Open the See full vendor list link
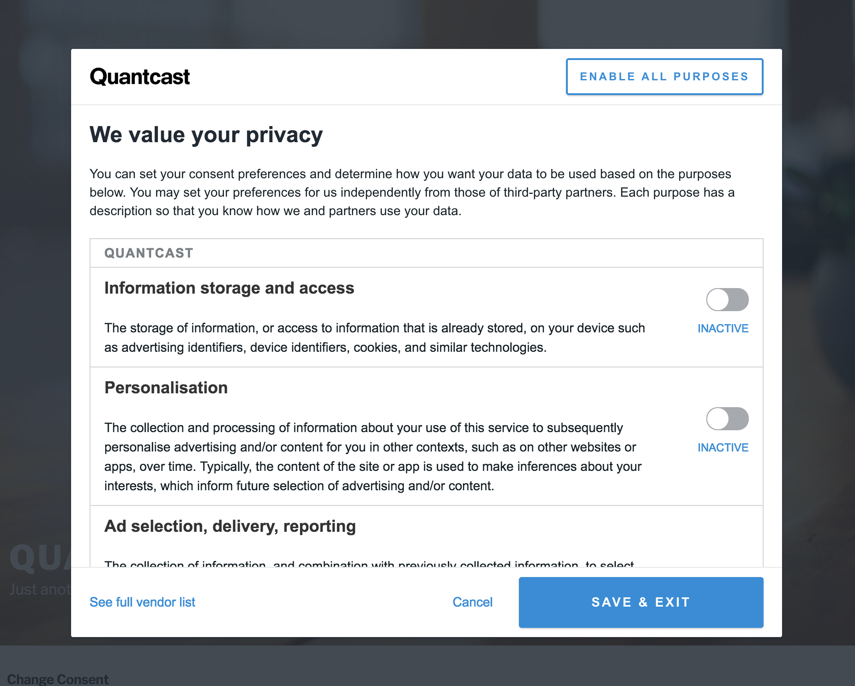The height and width of the screenshot is (686, 855). (x=142, y=602)
